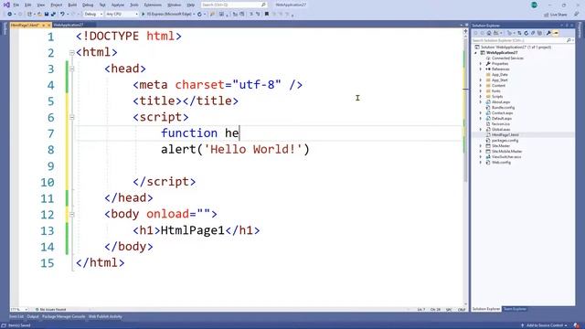
Task: Expand the Content folder
Action: (481, 86)
